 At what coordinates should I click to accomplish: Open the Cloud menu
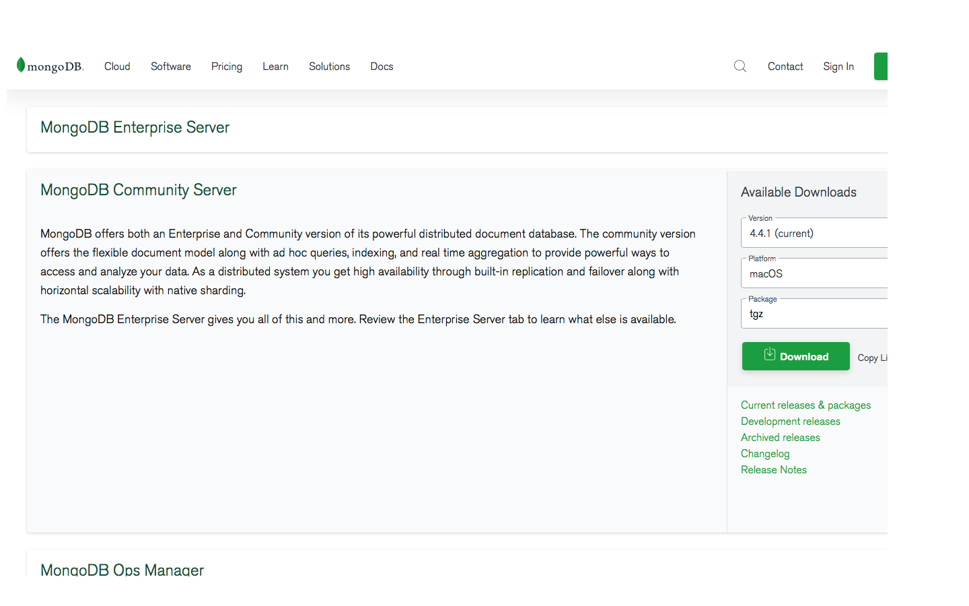click(x=117, y=67)
